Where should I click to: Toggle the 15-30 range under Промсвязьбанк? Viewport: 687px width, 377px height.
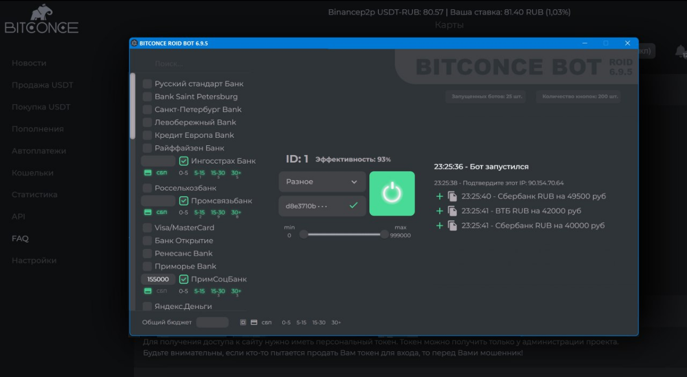pyautogui.click(x=218, y=213)
